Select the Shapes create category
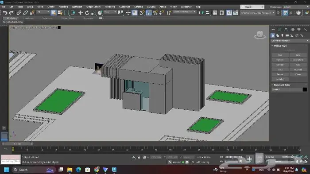This screenshot has width=310, height=174. click(x=278, y=35)
